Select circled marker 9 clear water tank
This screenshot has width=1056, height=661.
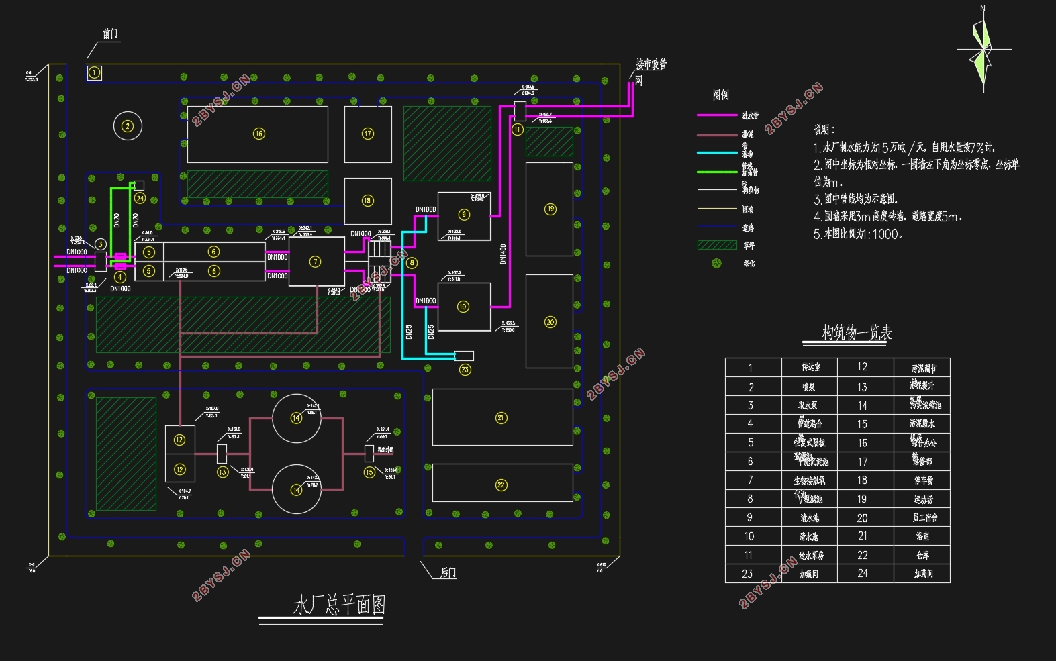[464, 215]
